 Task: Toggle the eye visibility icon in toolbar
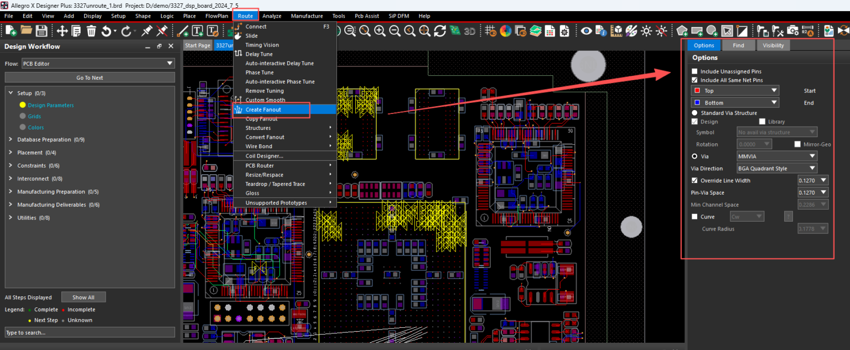click(587, 32)
